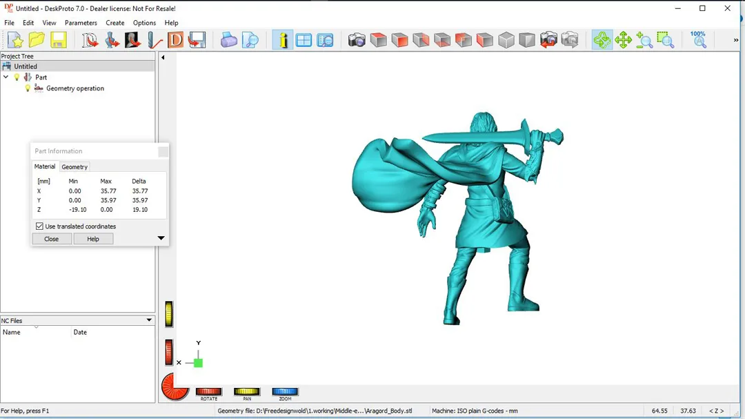
Task: Click the camera with red back arrow
Action: coord(548,40)
